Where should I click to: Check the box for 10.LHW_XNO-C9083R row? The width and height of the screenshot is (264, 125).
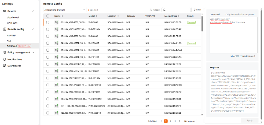[48, 85]
